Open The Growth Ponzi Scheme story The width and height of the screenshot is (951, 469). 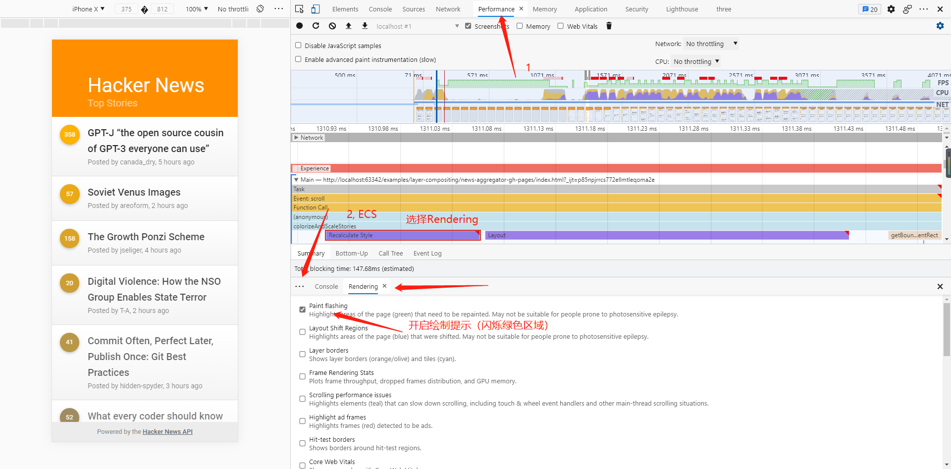(x=146, y=237)
